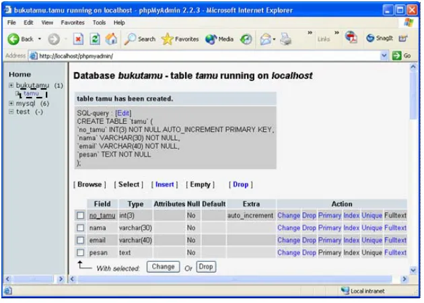The height and width of the screenshot is (303, 424).
Task: Launch SnagIt from the toolbar
Action: [x=380, y=38]
